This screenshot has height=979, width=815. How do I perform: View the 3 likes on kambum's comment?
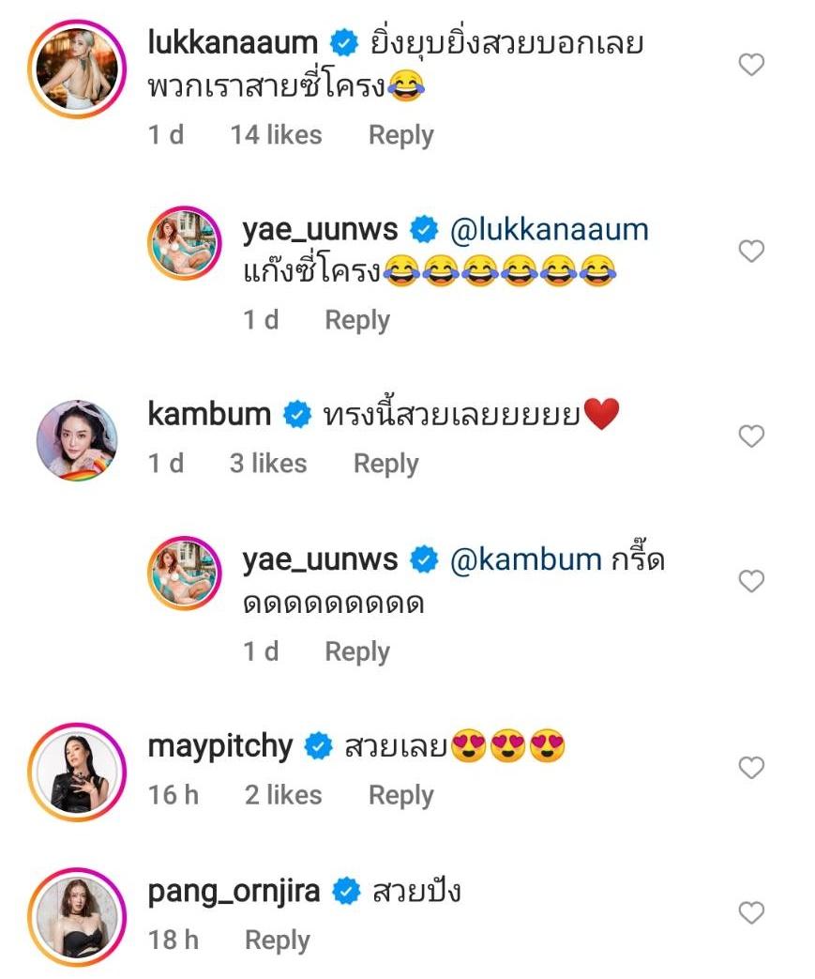tap(268, 464)
